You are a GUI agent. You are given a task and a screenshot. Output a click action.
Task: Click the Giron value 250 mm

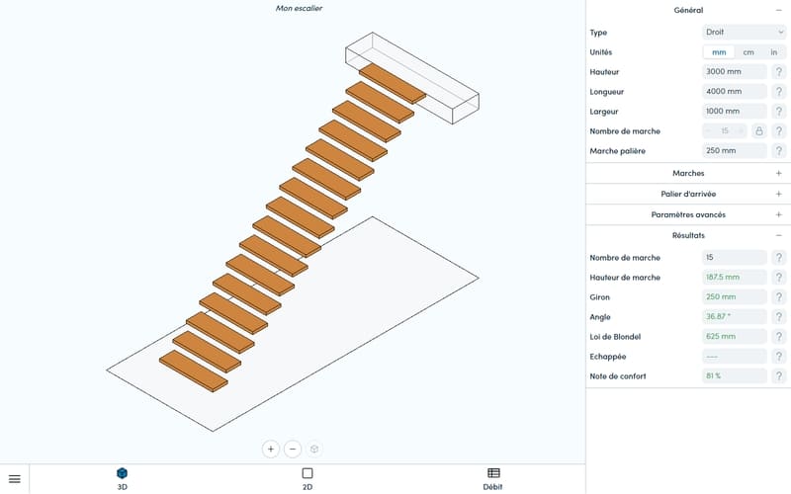(x=735, y=297)
